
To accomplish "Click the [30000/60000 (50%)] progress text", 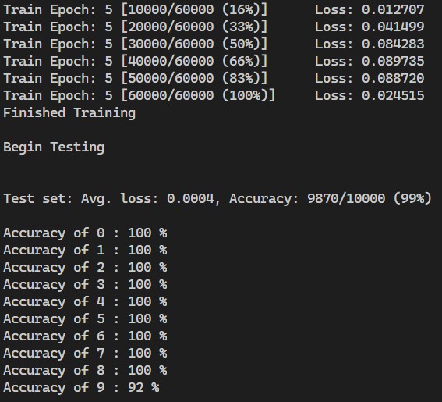I will pyautogui.click(x=195, y=44).
